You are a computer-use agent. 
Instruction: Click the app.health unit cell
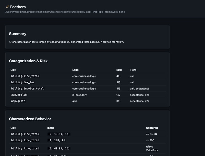tap(19, 95)
